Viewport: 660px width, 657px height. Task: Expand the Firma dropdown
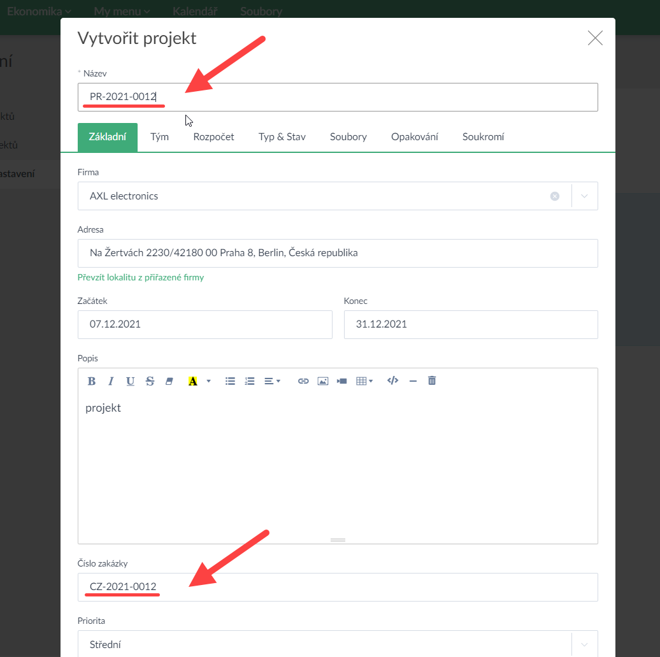point(585,196)
